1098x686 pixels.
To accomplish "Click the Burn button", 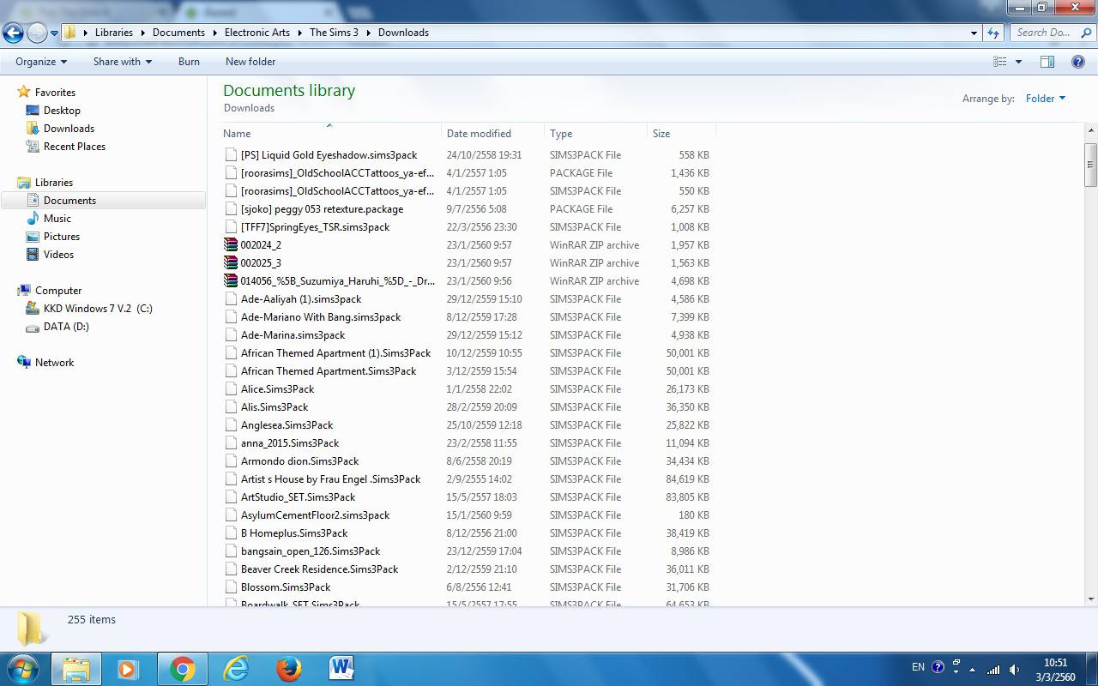I will [189, 62].
